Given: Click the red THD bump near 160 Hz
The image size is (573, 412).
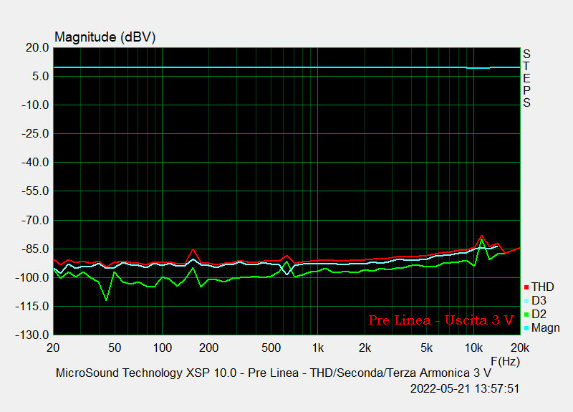Looking at the screenshot, I should coord(193,249).
